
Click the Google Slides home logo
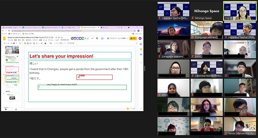4,38
